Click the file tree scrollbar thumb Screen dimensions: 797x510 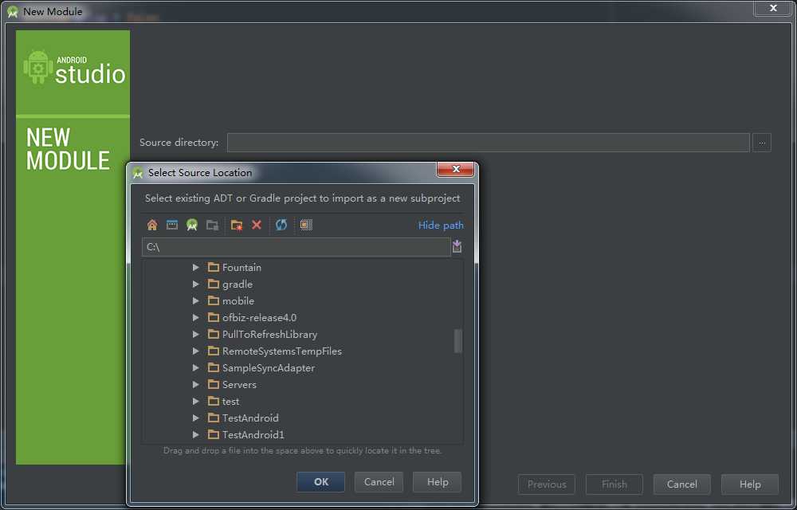pos(458,341)
